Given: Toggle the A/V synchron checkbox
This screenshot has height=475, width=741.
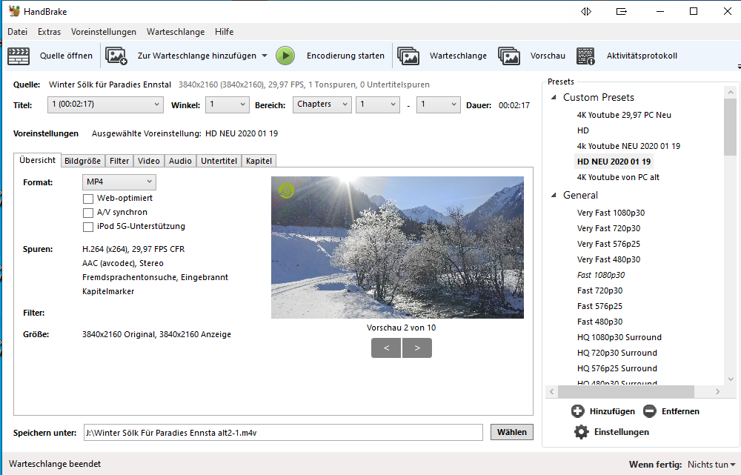Looking at the screenshot, I should click(x=88, y=213).
